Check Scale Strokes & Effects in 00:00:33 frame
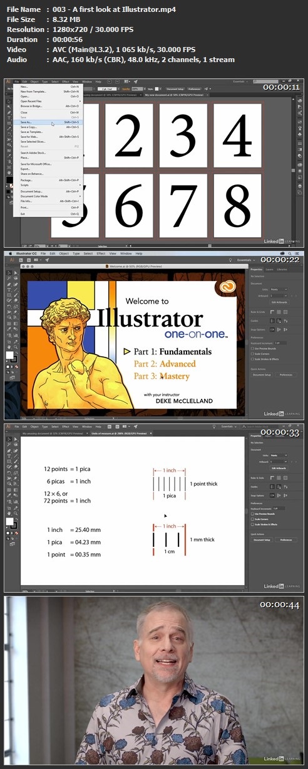Image resolution: width=308 pixels, height=769 pixels. pyautogui.click(x=252, y=524)
